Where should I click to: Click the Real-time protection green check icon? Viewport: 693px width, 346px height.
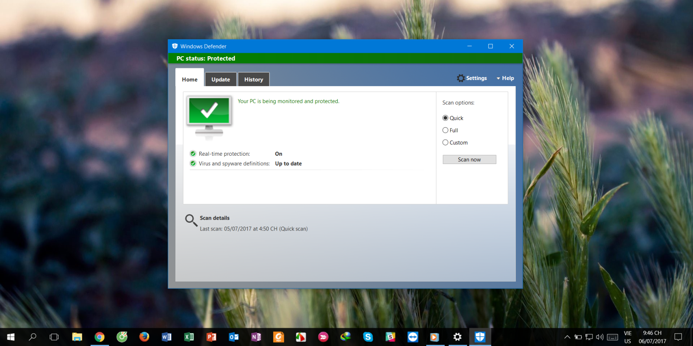(x=193, y=154)
